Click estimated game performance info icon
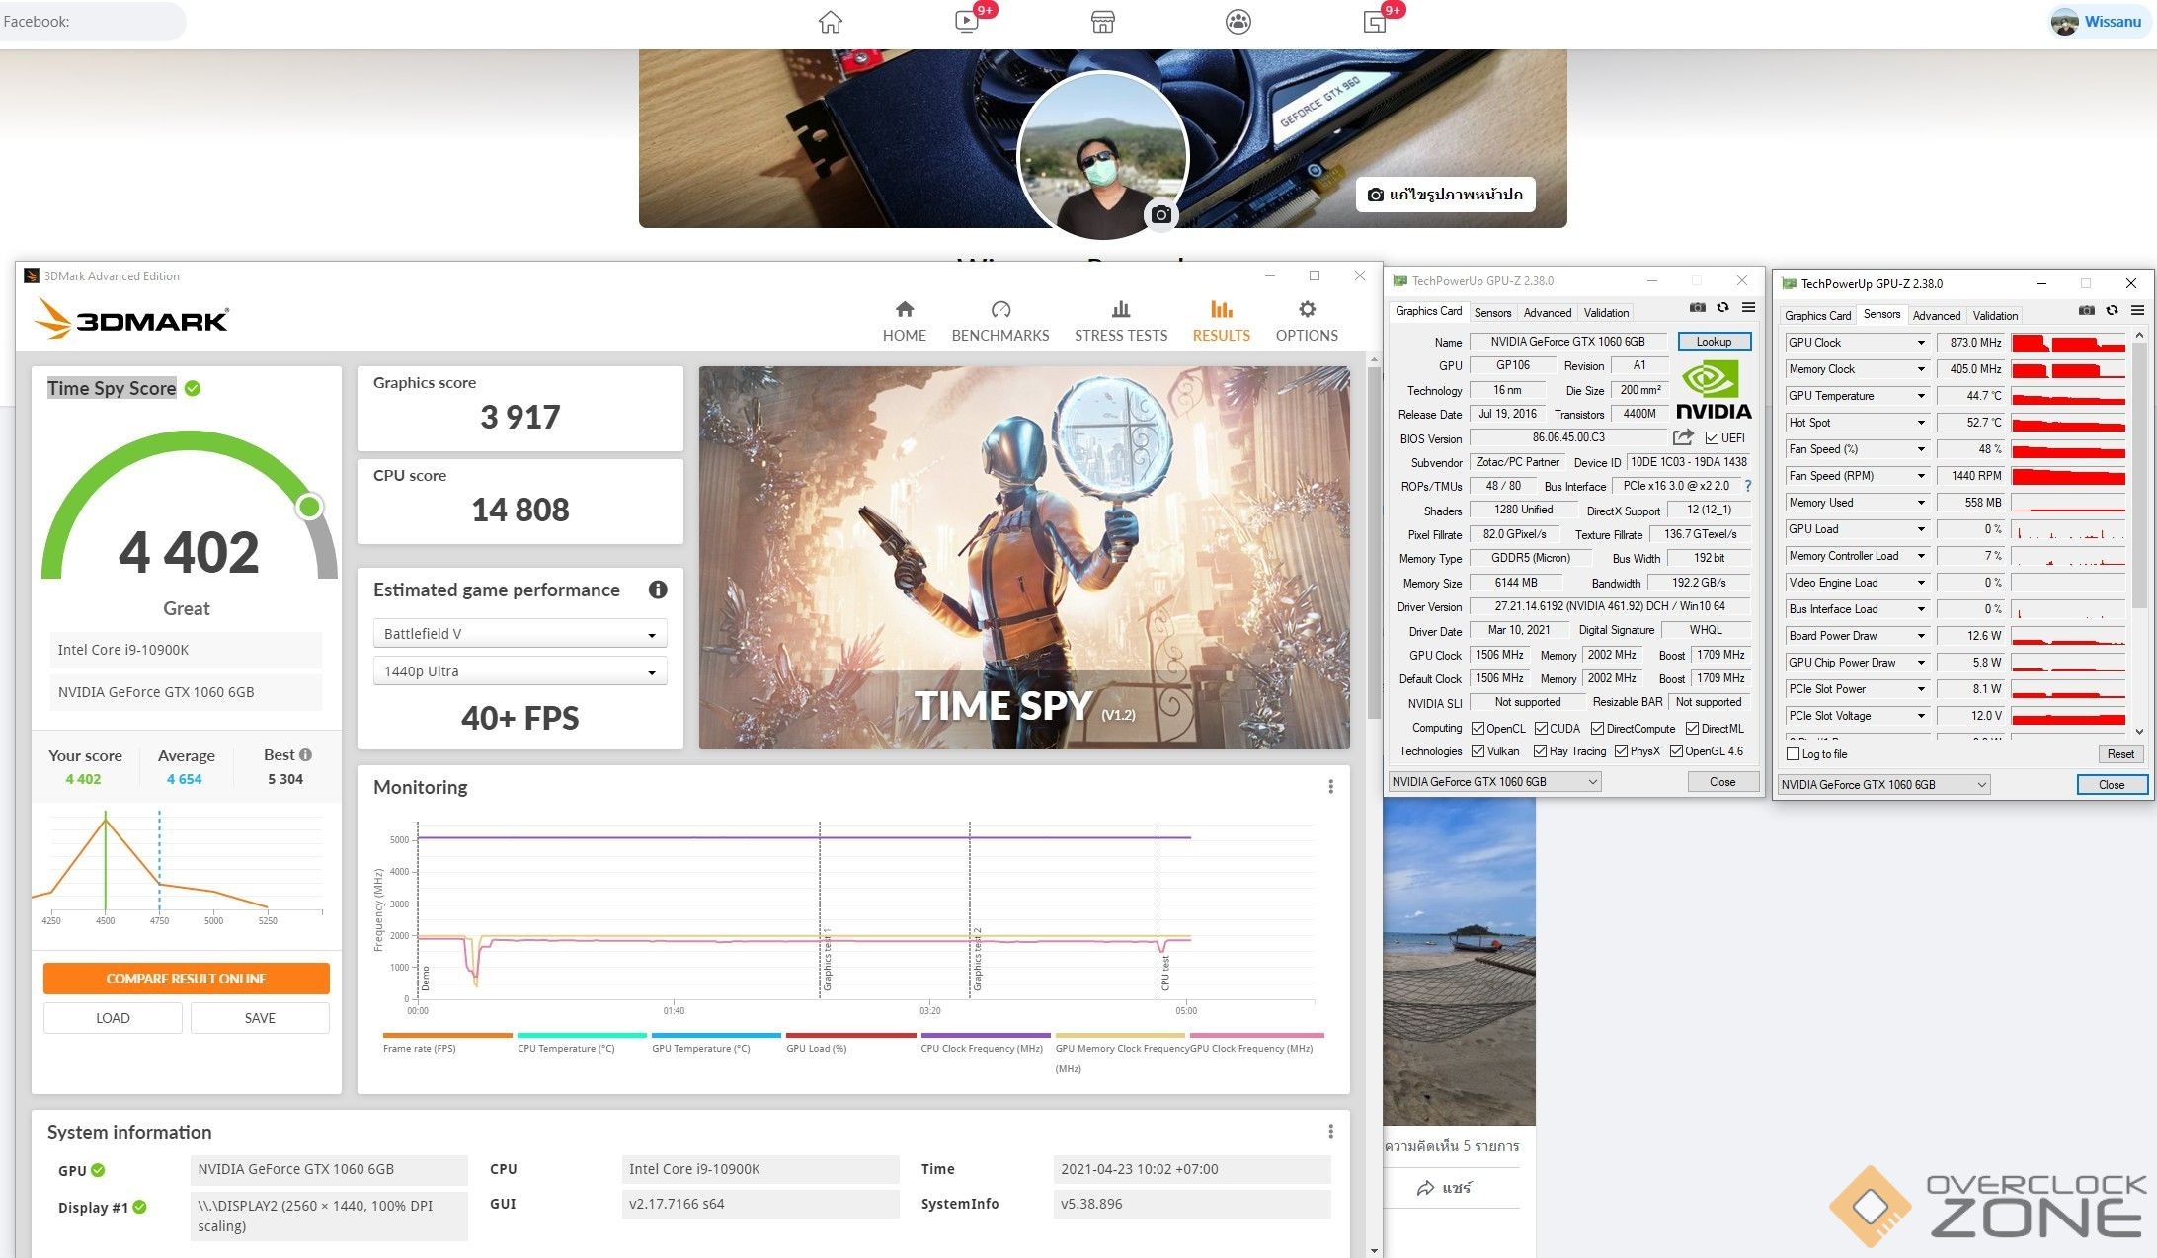The width and height of the screenshot is (2157, 1258). click(x=658, y=590)
